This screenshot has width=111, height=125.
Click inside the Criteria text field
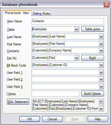(x=55, y=94)
